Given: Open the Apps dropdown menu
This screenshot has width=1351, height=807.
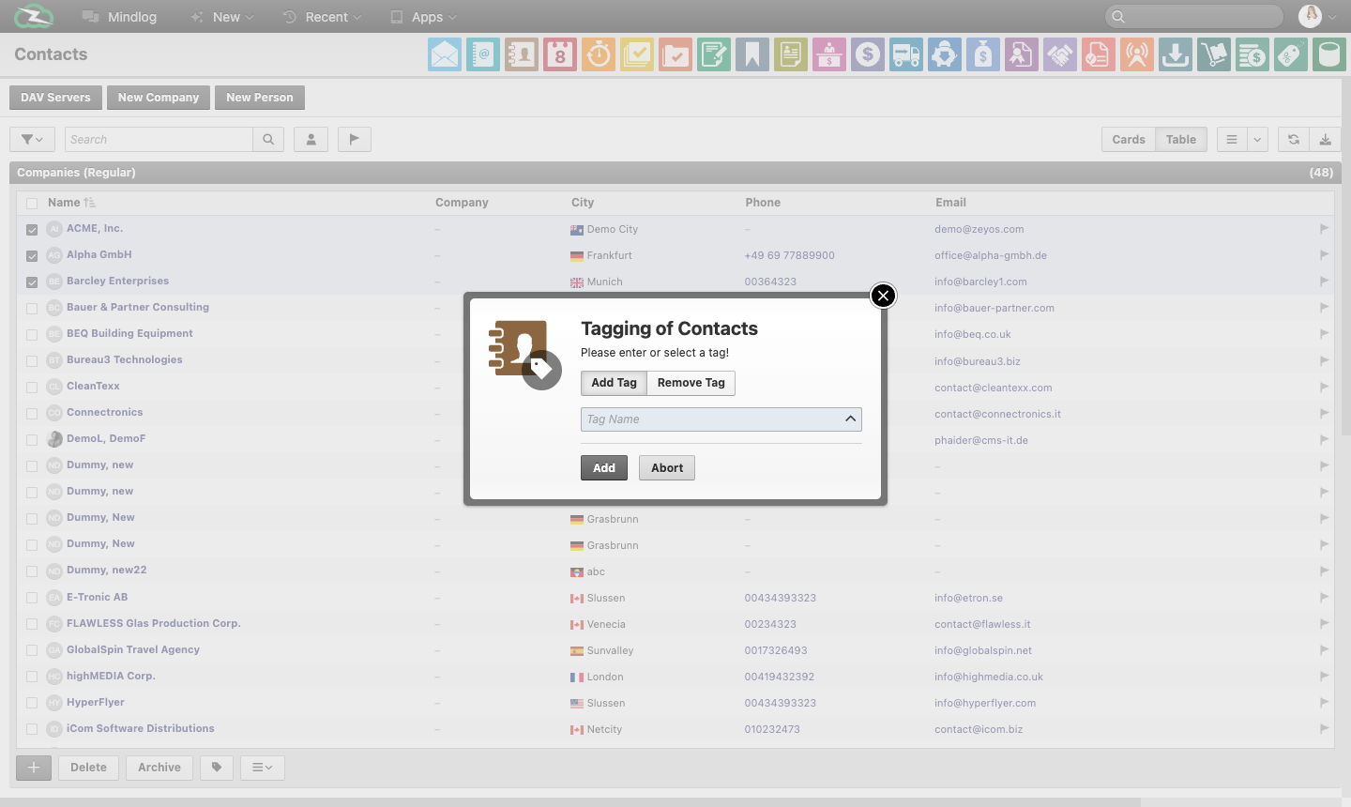Looking at the screenshot, I should tap(423, 17).
